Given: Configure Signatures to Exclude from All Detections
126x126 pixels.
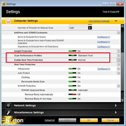Looking at the screenshot, I should tap(103, 47).
